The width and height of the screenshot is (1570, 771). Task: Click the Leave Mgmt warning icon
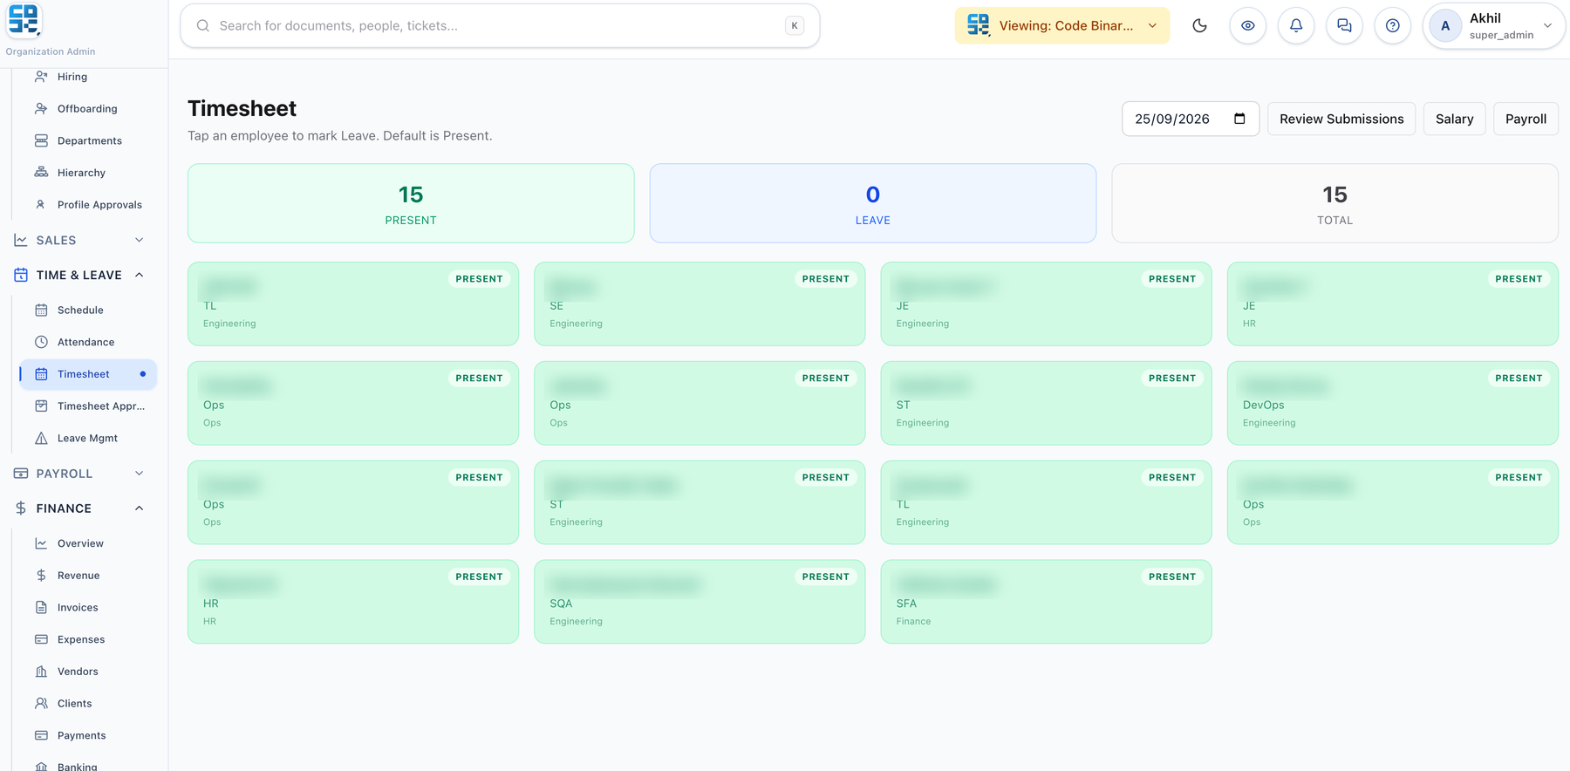[x=41, y=439]
